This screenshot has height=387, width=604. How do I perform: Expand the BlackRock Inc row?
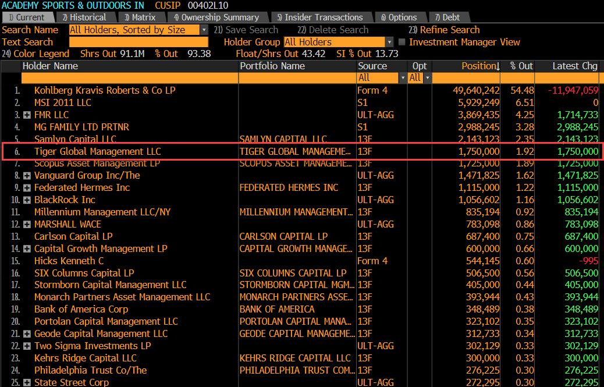[27, 200]
